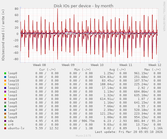Click the loop7 navy color swatch
This screenshot has height=139, width=167.
click(x=5, y=110)
